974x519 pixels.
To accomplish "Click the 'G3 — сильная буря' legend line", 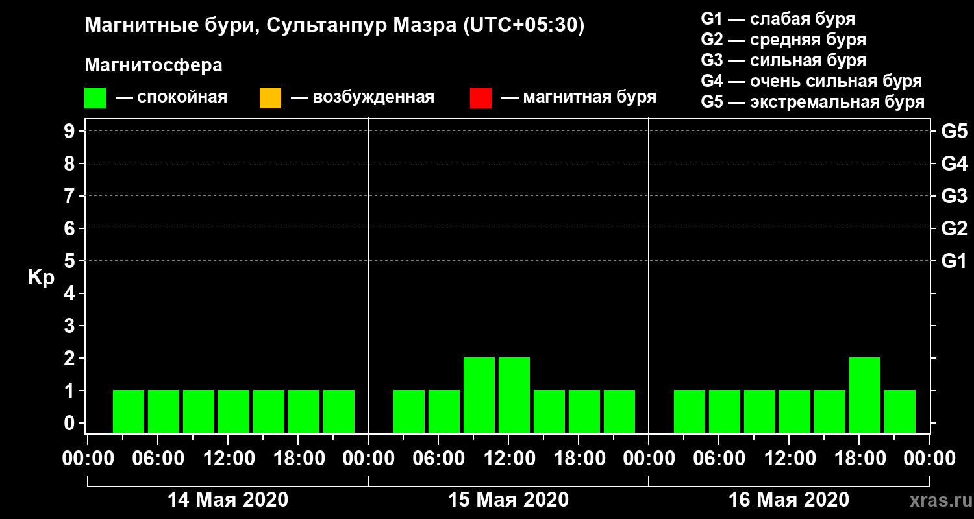I will coord(783,60).
